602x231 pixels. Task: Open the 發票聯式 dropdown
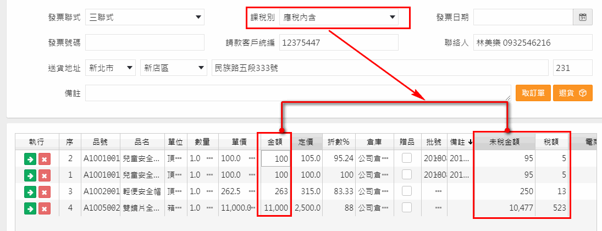point(145,17)
